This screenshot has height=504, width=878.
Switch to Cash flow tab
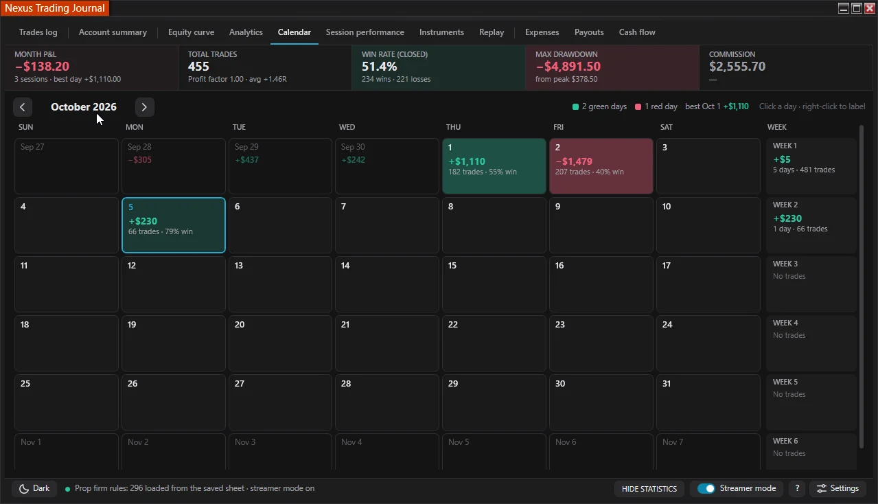(637, 32)
